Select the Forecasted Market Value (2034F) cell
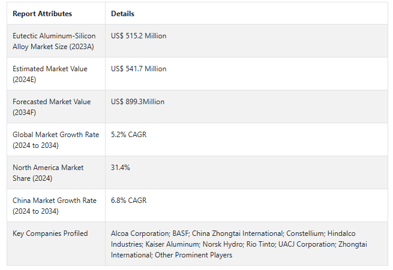 click(52, 107)
